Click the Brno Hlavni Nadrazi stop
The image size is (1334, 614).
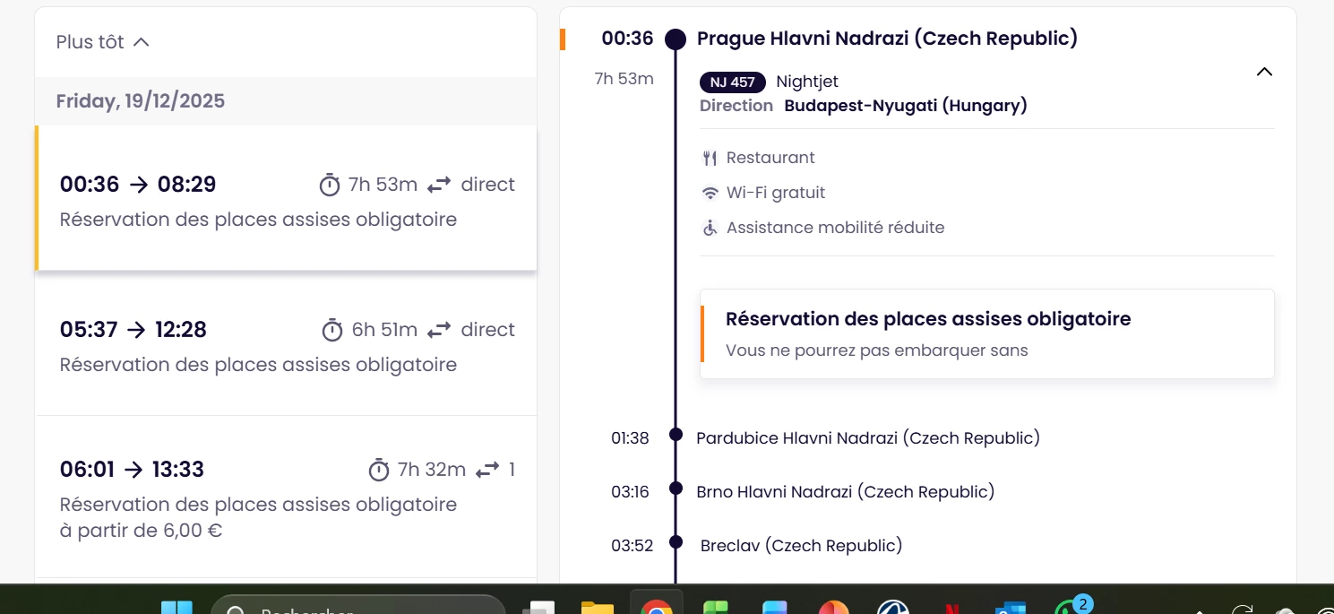click(845, 491)
